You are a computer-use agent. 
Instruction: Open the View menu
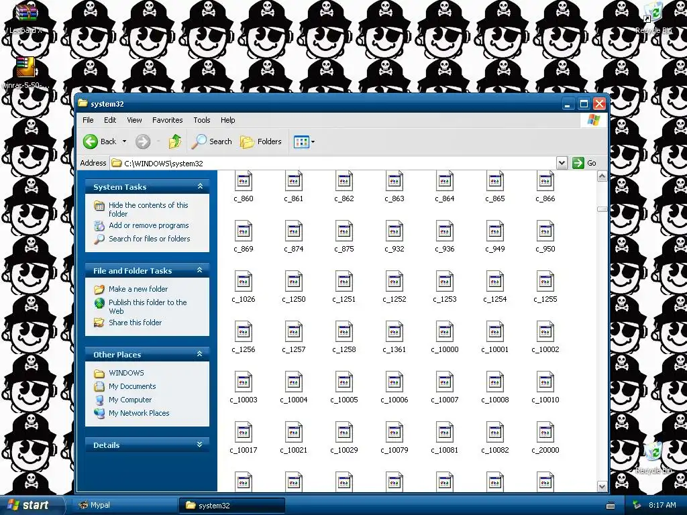pyautogui.click(x=134, y=120)
